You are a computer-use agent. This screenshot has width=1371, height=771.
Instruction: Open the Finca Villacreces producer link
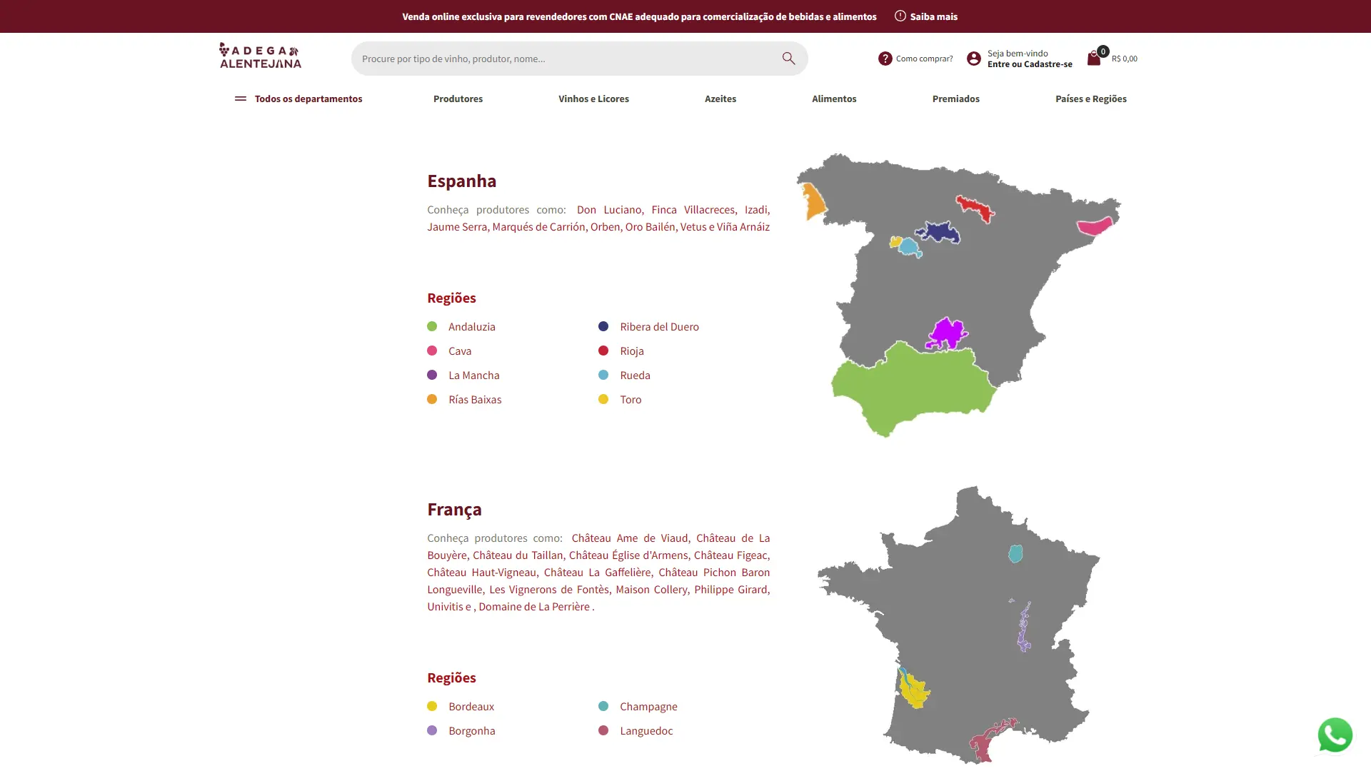[x=693, y=209]
